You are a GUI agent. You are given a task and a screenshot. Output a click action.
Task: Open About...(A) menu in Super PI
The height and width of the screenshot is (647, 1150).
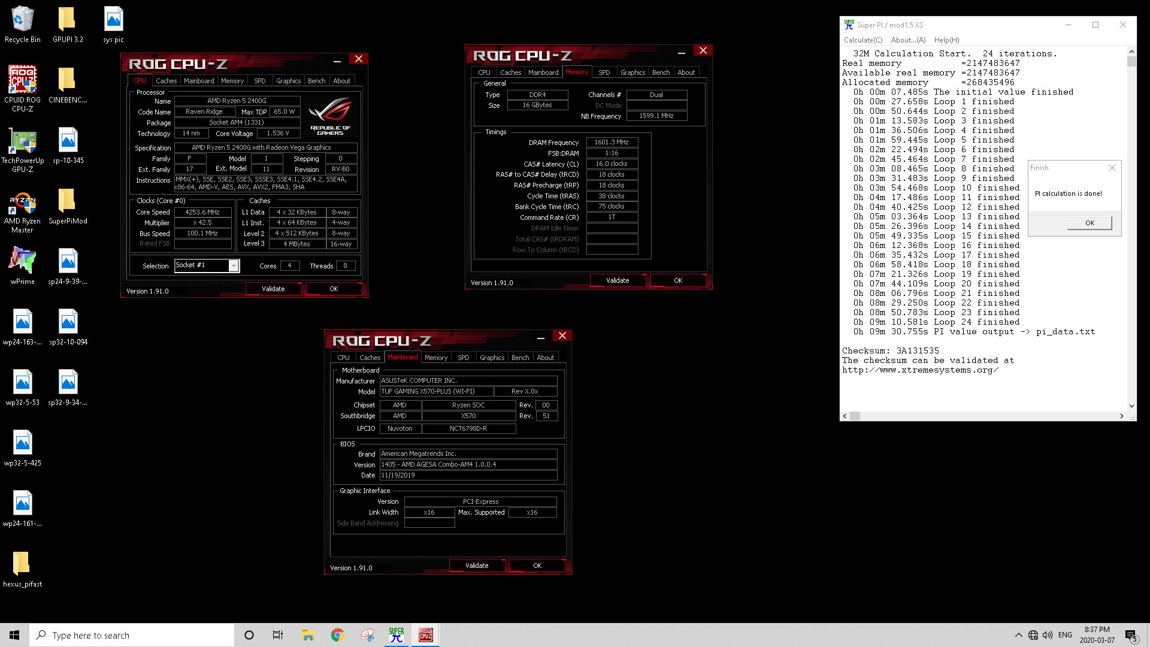908,40
